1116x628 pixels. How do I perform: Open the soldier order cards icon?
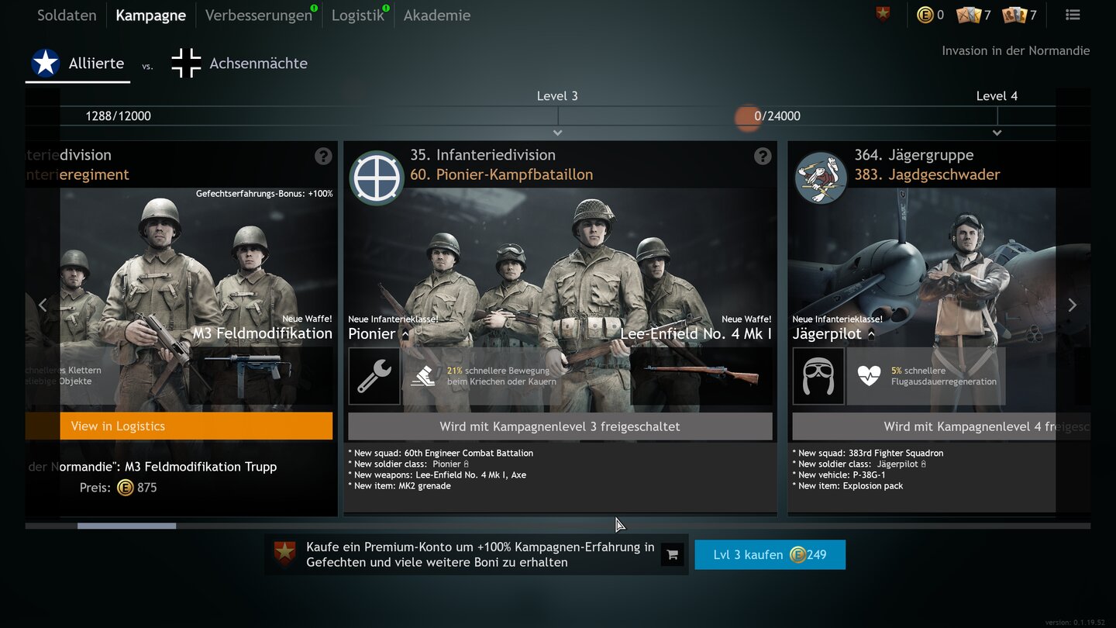[1015, 15]
